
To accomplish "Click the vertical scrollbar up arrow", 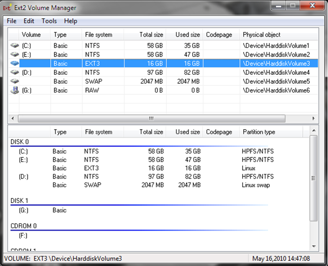I will (314, 131).
